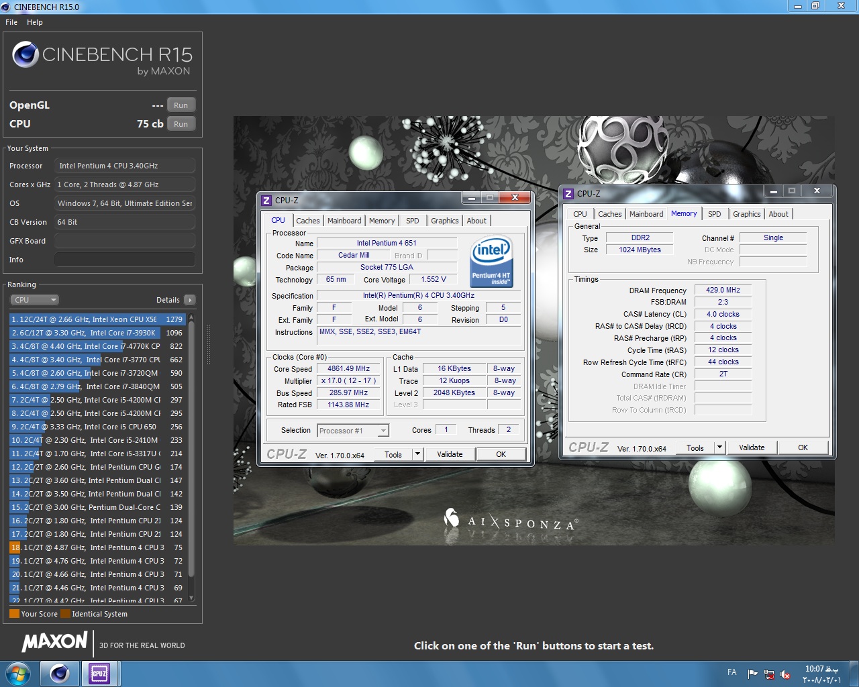The height and width of the screenshot is (687, 859).
Task: Switch to Caches tab in CPU window
Action: pos(308,221)
